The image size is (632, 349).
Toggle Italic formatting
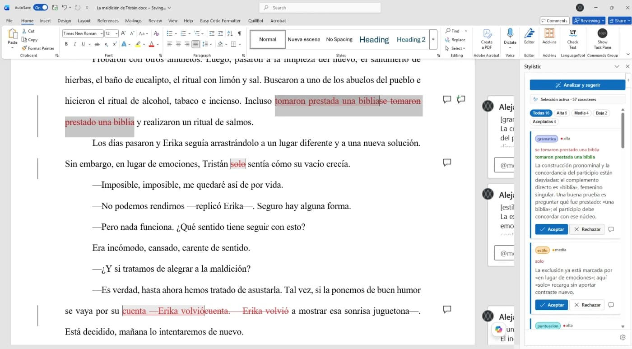coord(75,44)
